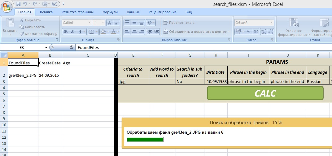Open the cell borders dropdown
This screenshot has height=156, width=332.
97,32
